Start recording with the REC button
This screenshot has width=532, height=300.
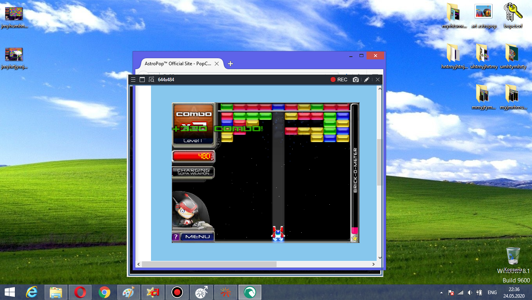[339, 80]
